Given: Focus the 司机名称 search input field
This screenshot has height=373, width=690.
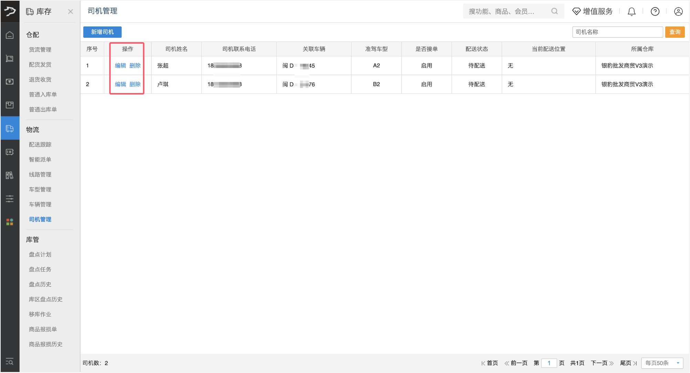Looking at the screenshot, I should (617, 32).
